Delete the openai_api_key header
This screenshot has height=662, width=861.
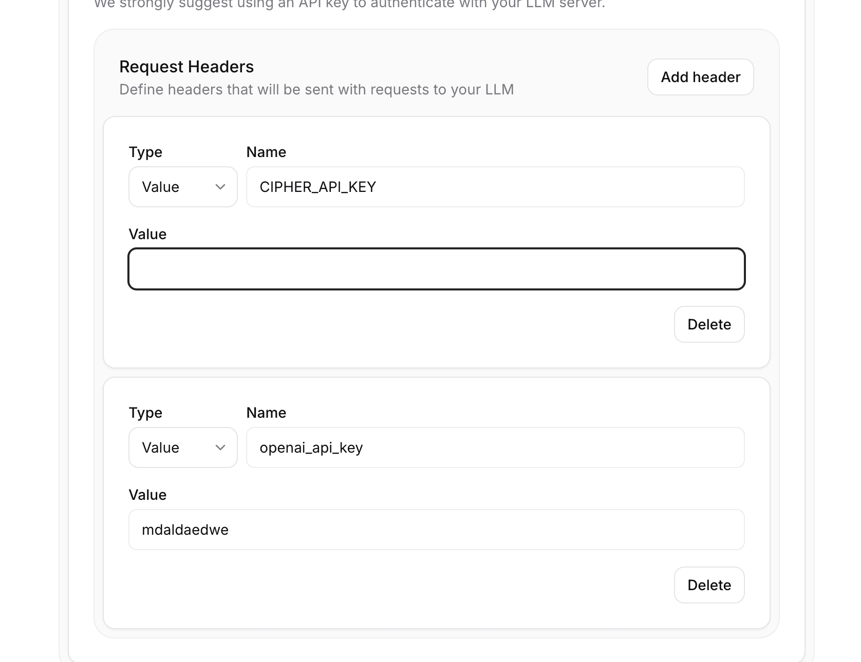(709, 585)
